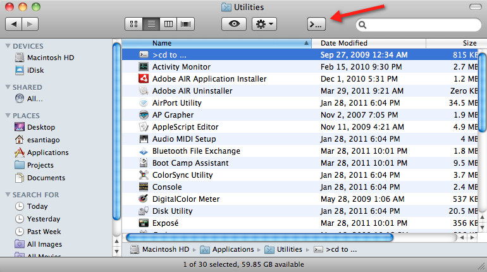Collapse the PLACES sidebar section
487x272 pixels.
coord(8,116)
